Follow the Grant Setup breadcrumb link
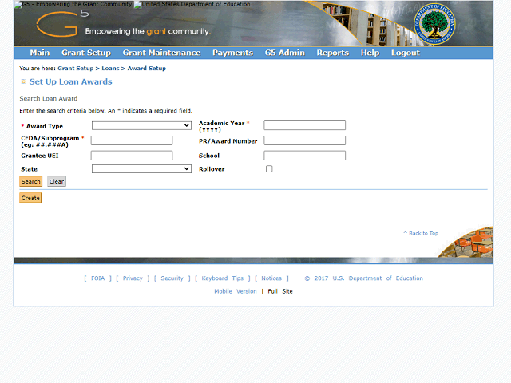511x383 pixels. 76,69
